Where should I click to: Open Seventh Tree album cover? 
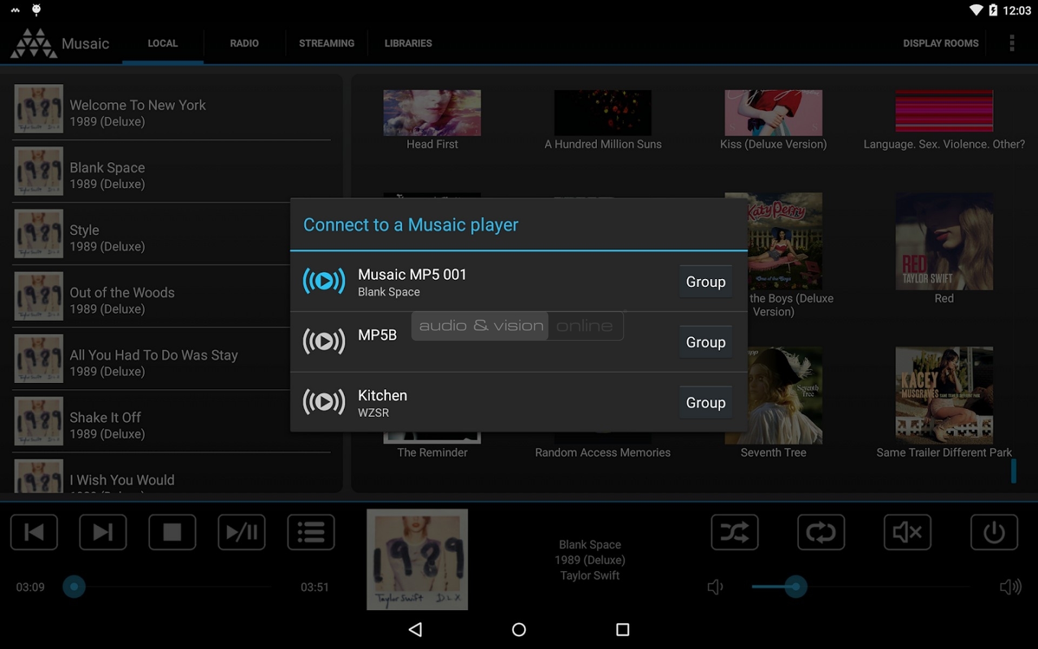(x=786, y=395)
